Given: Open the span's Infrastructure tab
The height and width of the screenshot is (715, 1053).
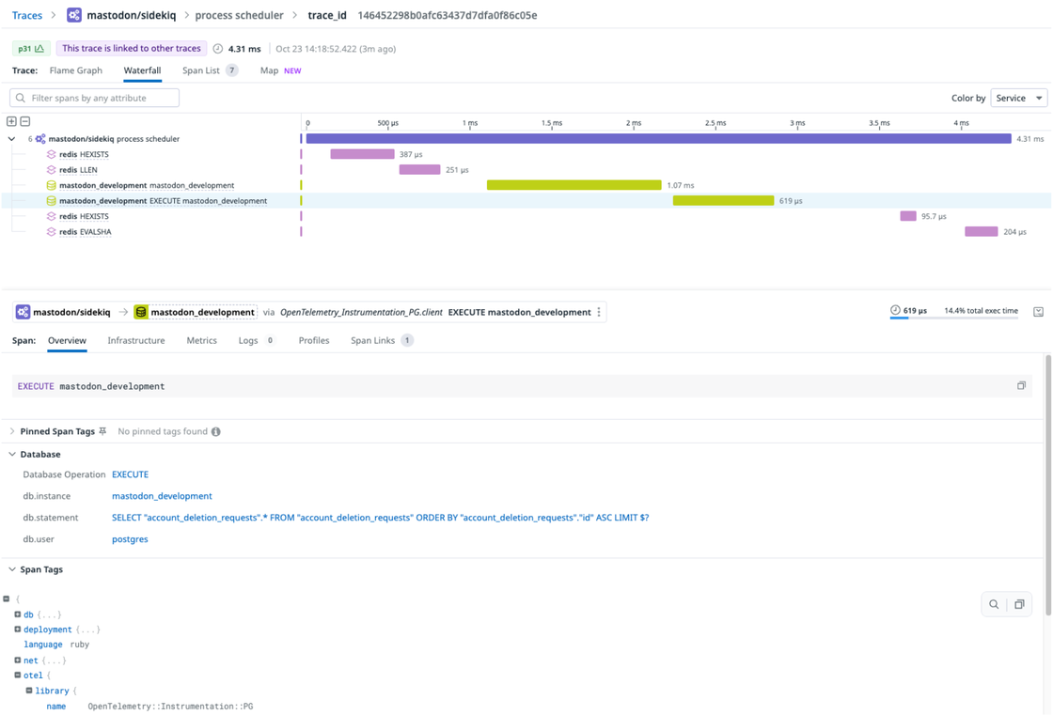Looking at the screenshot, I should tap(135, 340).
